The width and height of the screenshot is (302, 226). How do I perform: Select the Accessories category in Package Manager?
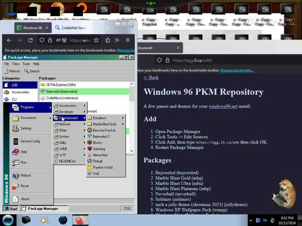tap(20, 92)
